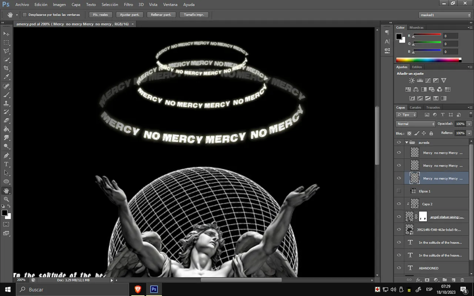Select the Healing Brush tool
This screenshot has width=474, height=296.
(6, 86)
